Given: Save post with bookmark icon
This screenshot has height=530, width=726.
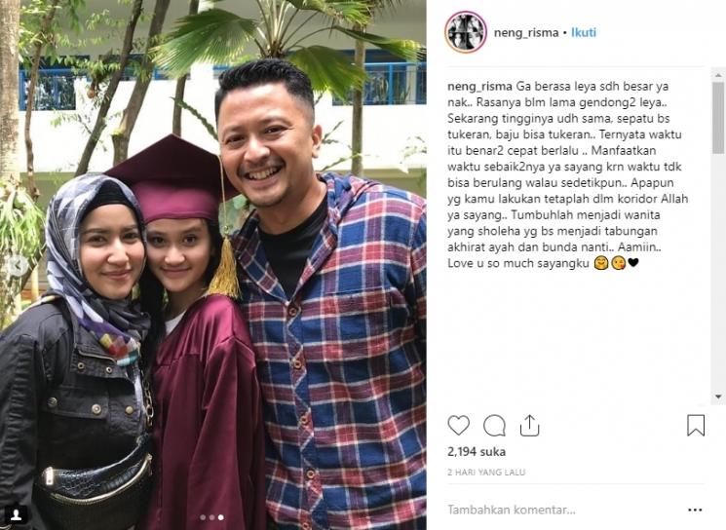Looking at the screenshot, I should tap(696, 426).
